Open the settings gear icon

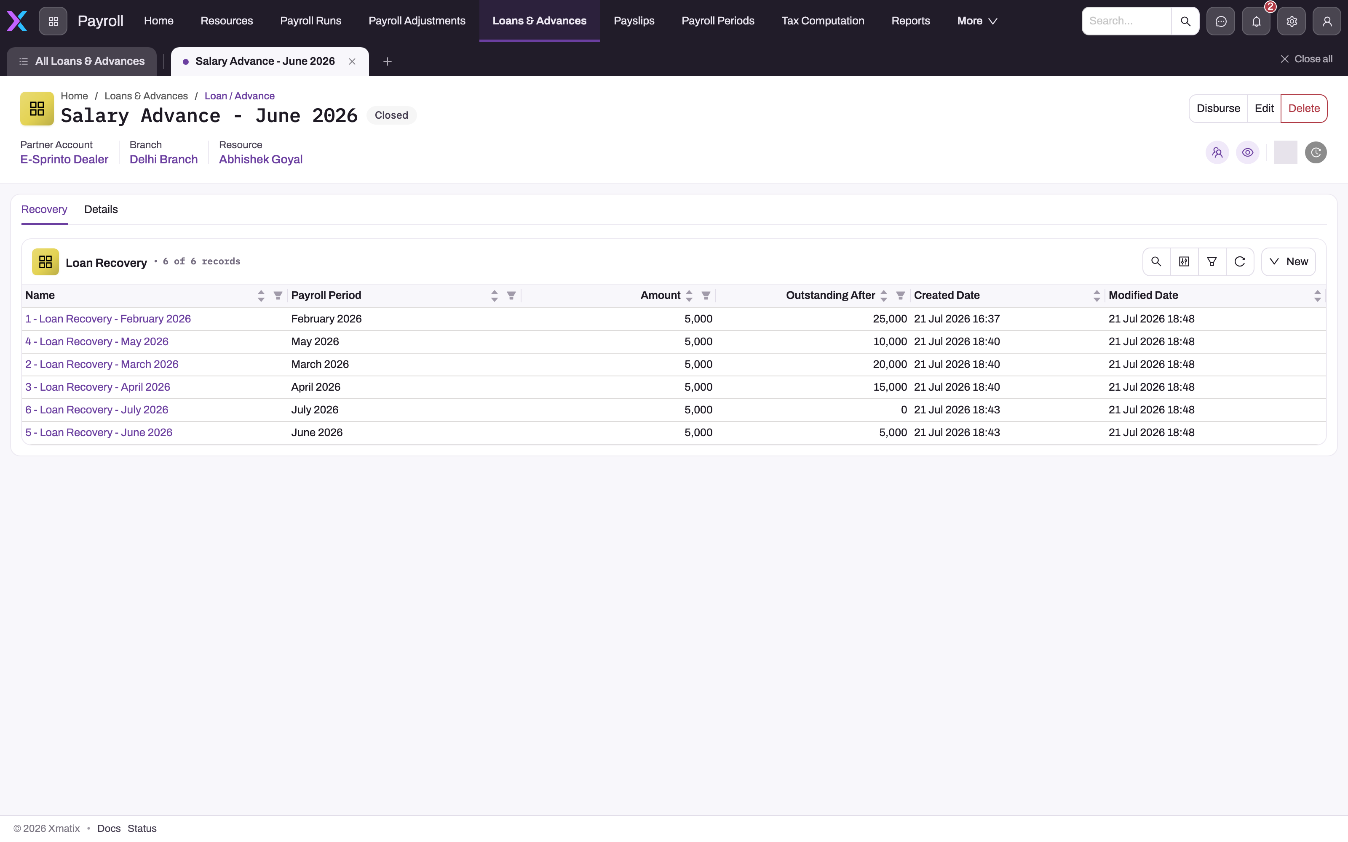[x=1291, y=21]
